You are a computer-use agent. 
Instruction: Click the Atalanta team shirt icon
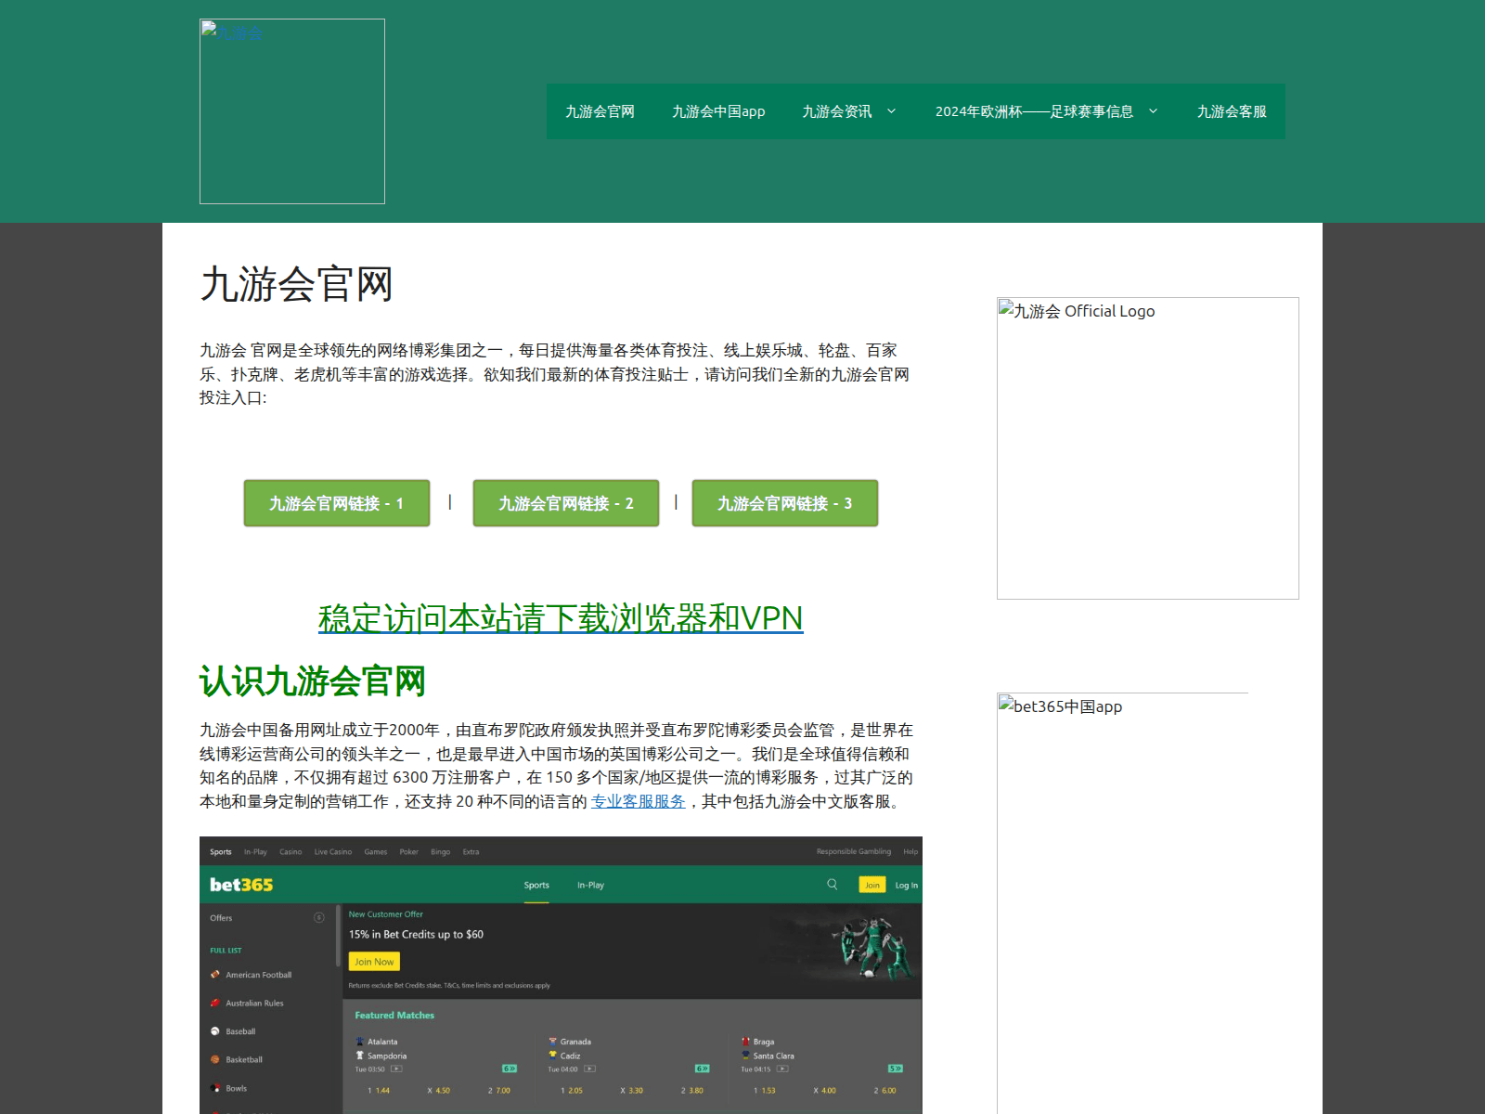[360, 1042]
